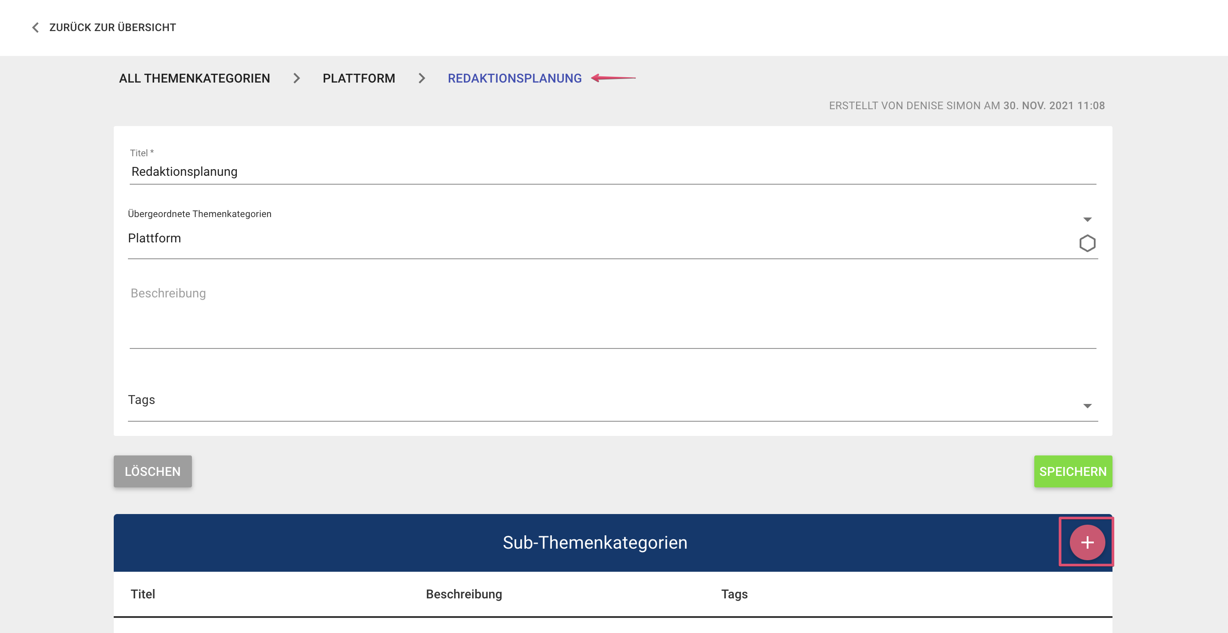Image resolution: width=1228 pixels, height=633 pixels.
Task: Navigate to Plattform breadcrumb
Action: coord(359,78)
